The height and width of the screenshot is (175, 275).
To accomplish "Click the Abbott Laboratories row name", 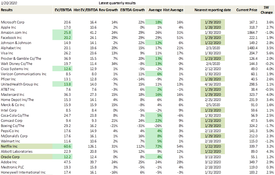I will tap(17, 152).
